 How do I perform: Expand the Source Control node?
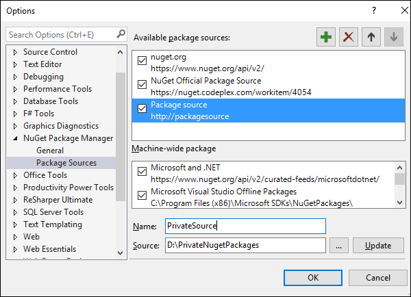point(15,52)
